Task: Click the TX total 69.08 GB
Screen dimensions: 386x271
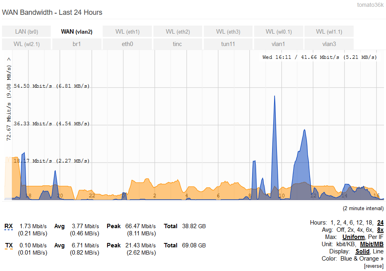Action: [194, 245]
